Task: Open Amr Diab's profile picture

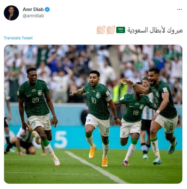Action: point(11,13)
